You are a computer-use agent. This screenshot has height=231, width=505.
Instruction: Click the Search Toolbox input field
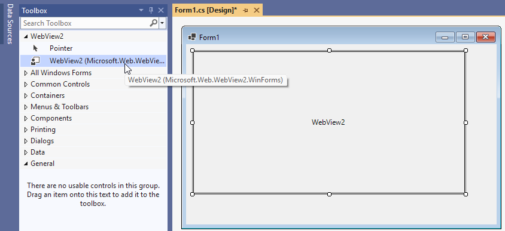tap(86, 23)
